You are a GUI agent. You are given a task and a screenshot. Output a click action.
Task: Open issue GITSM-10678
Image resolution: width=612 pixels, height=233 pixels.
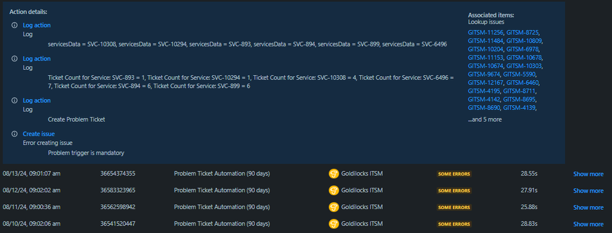(x=524, y=57)
